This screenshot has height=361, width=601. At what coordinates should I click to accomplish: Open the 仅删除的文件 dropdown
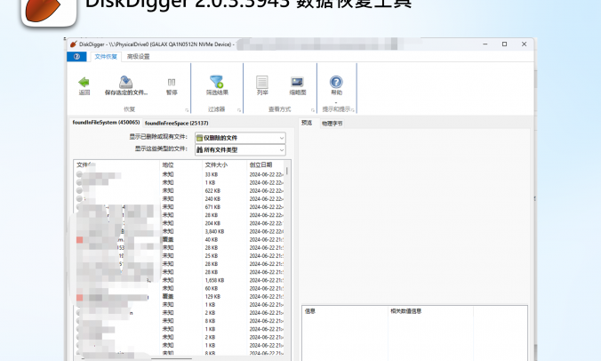[240, 138]
